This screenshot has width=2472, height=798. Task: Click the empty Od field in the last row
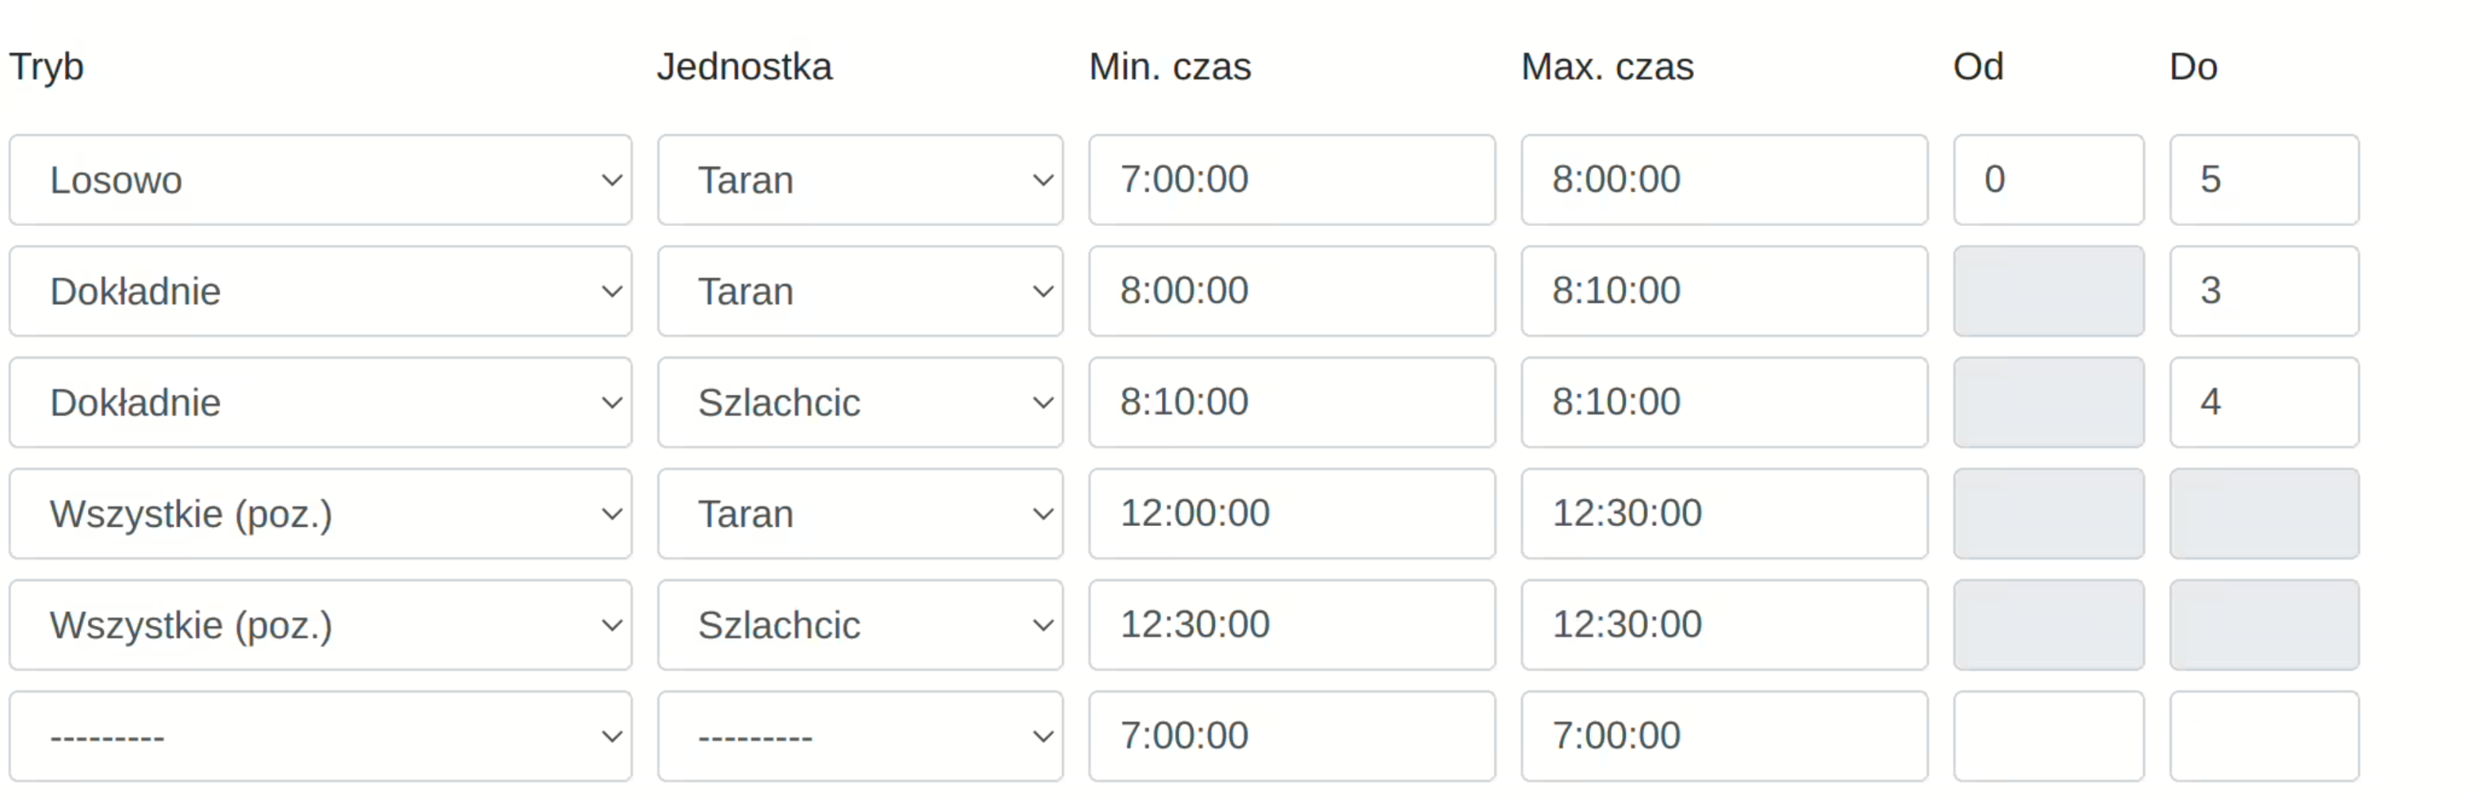[x=2049, y=737]
